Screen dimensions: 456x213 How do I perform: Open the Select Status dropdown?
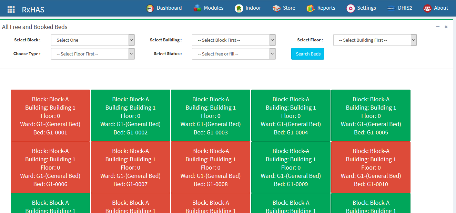[233, 54]
